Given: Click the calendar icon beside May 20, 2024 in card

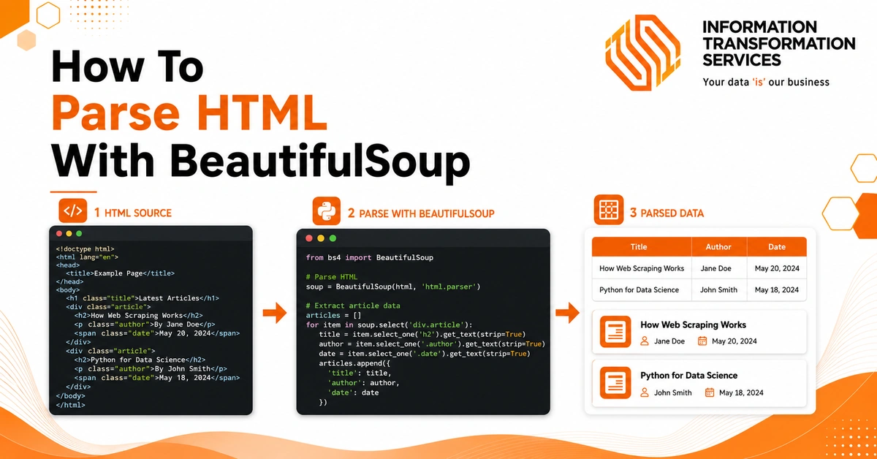Looking at the screenshot, I should pos(702,341).
